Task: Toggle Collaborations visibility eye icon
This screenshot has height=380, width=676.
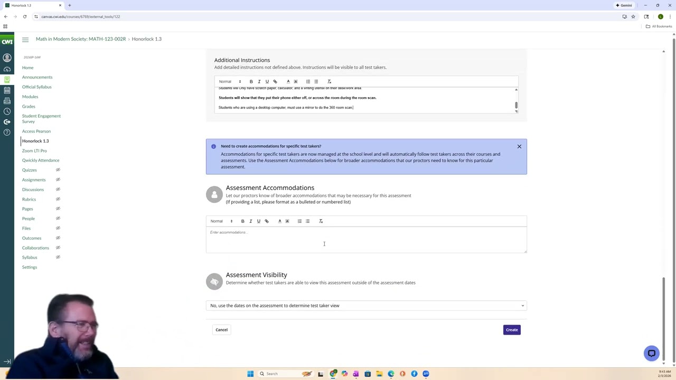Action: (58, 248)
